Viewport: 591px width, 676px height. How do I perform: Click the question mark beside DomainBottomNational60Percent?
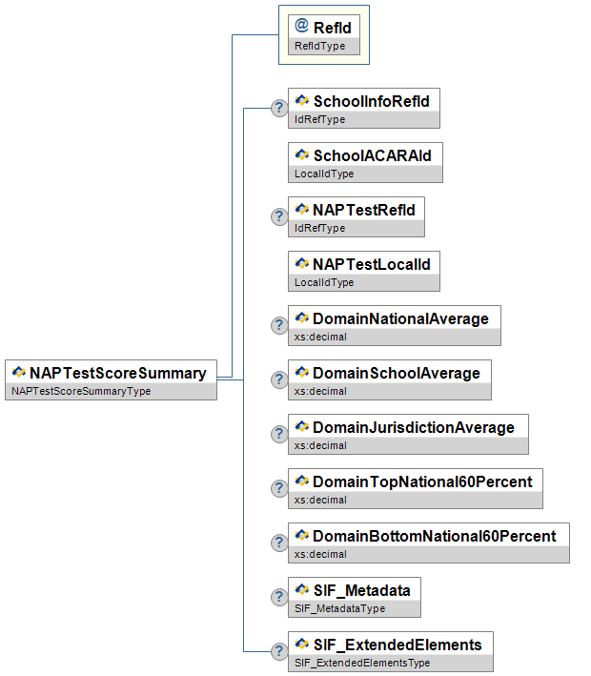point(279,543)
